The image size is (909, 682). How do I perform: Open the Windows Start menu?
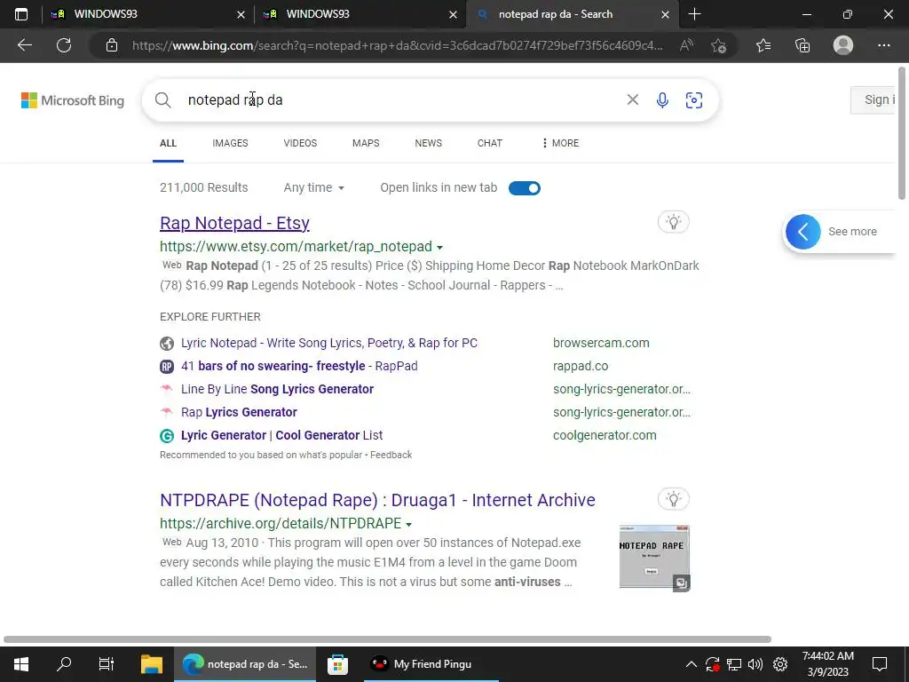tap(21, 664)
